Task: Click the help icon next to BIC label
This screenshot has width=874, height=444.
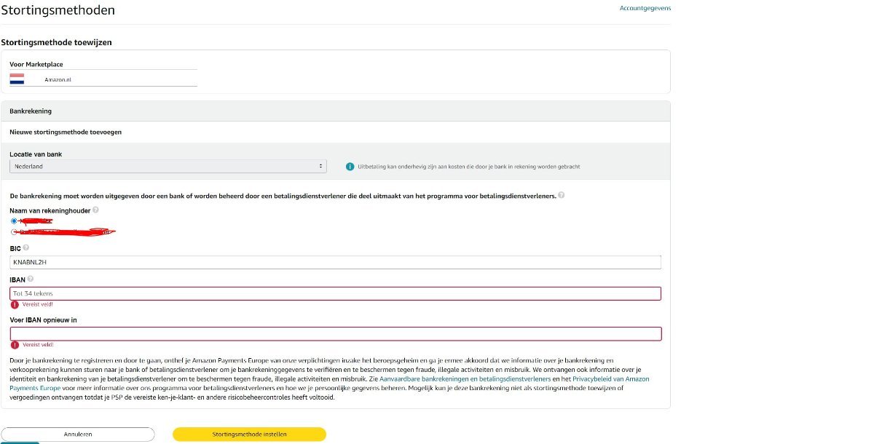Action: [26, 247]
